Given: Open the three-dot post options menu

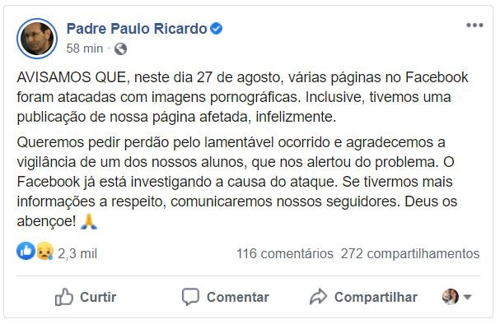Looking at the screenshot, I should coord(474,25).
